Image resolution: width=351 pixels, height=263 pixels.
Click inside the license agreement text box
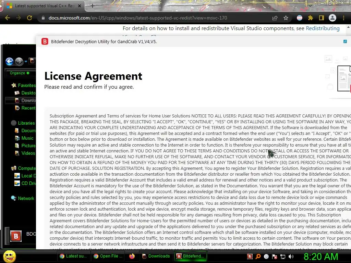click(198, 179)
